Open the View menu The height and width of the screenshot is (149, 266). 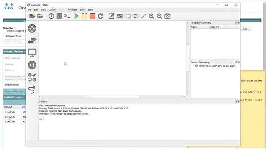[x=43, y=10]
